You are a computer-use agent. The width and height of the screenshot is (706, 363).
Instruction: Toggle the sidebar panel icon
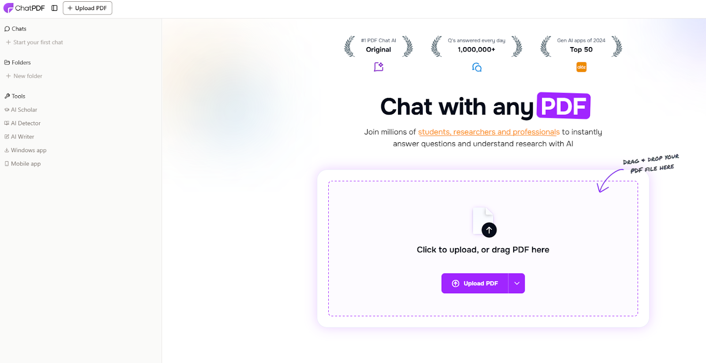(55, 8)
